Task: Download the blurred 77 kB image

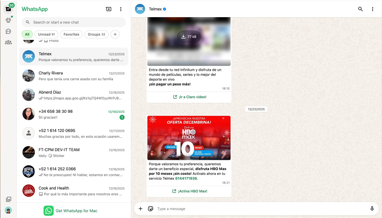Action: coord(189,37)
